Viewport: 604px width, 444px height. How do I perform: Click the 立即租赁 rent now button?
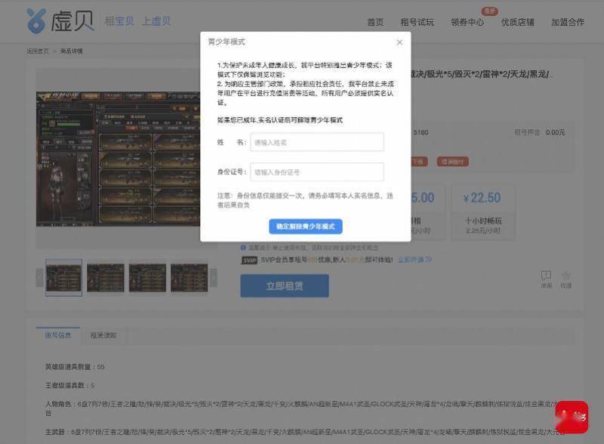285,285
